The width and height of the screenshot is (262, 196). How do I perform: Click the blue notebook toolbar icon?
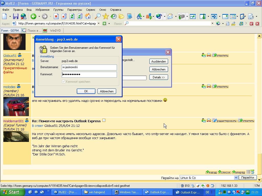click(129, 16)
